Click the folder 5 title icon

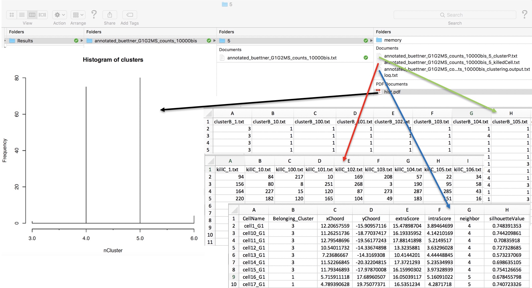[225, 4]
